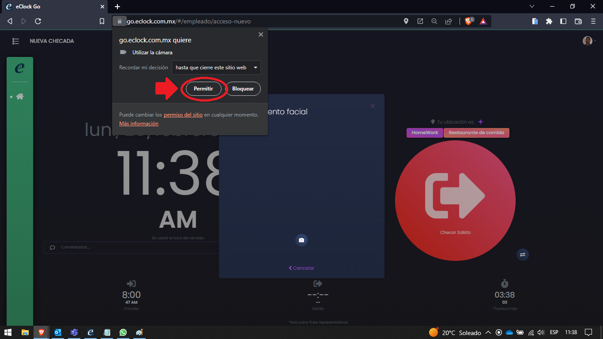Follow the 'Más información' link
The width and height of the screenshot is (603, 339).
(139, 124)
